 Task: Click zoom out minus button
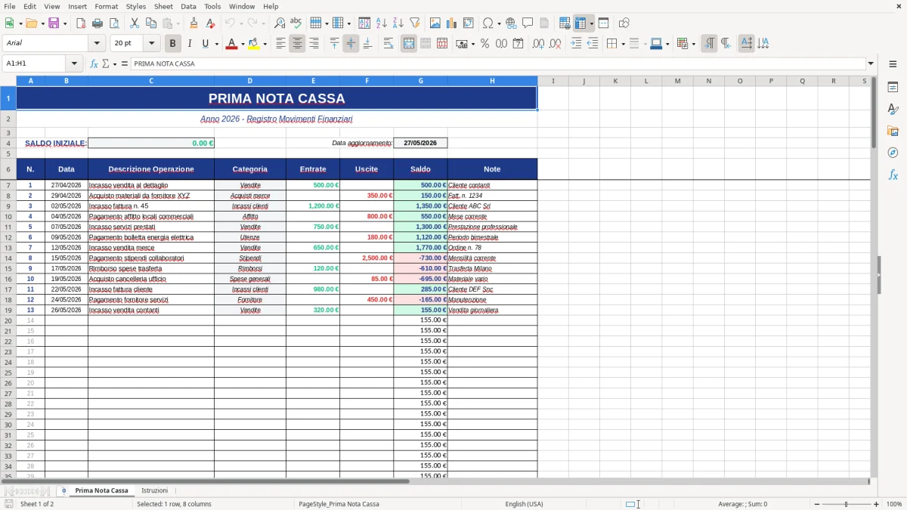[x=817, y=504]
